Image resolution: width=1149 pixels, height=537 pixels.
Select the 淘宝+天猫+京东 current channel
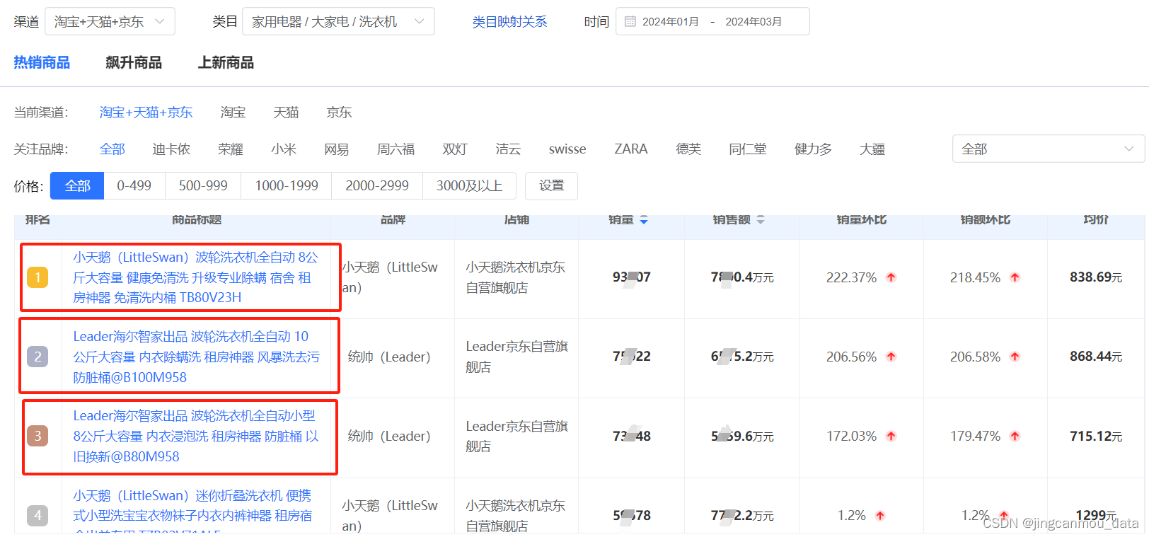pos(146,112)
